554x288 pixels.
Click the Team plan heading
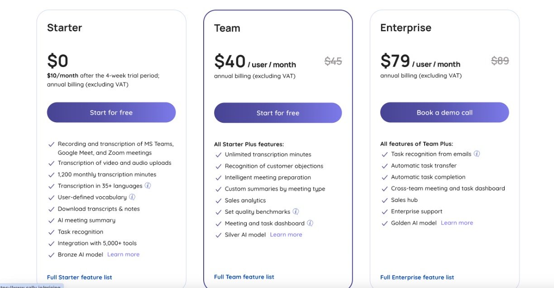[x=227, y=28]
